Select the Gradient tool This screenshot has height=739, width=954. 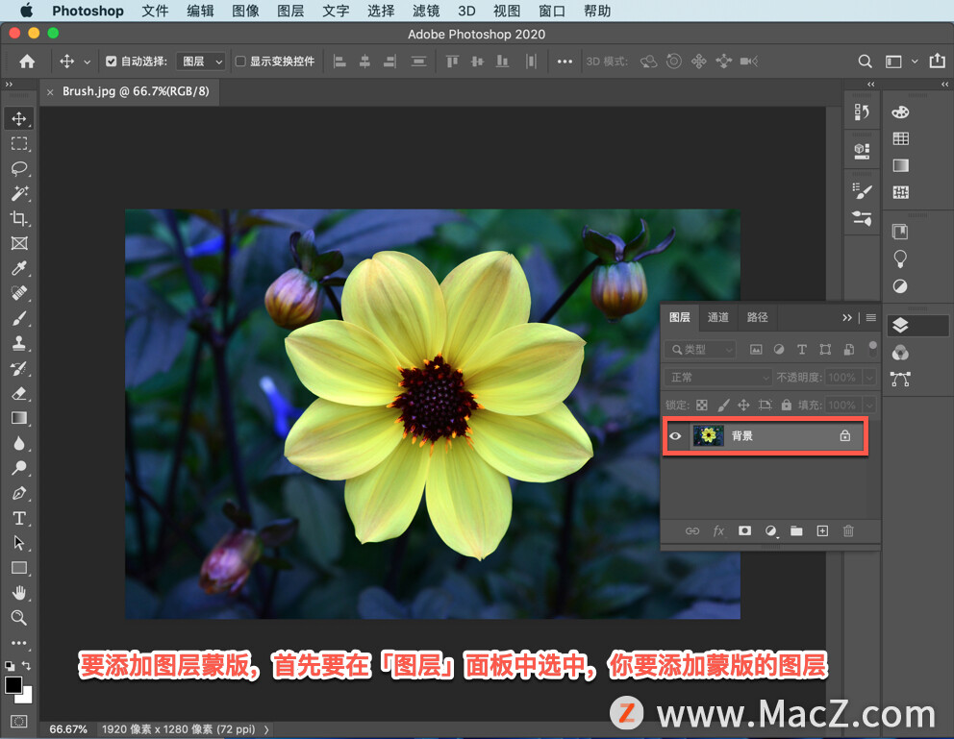19,418
